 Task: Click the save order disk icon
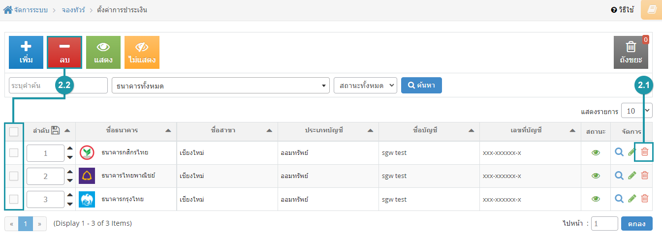click(56, 130)
